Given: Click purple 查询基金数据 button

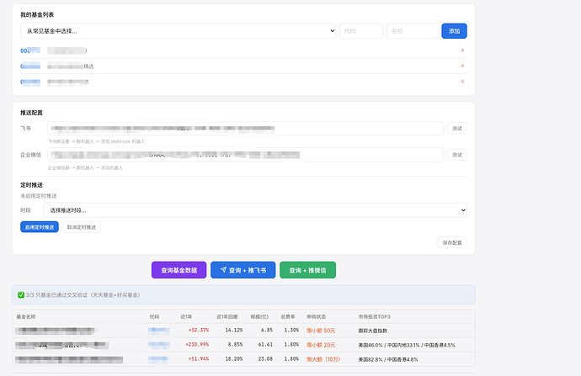Looking at the screenshot, I should [179, 270].
